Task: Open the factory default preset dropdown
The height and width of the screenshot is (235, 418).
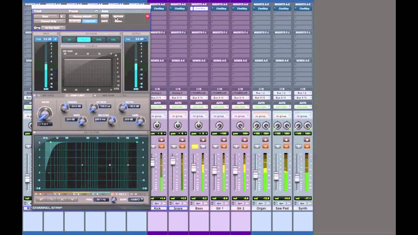Action: 83,16
